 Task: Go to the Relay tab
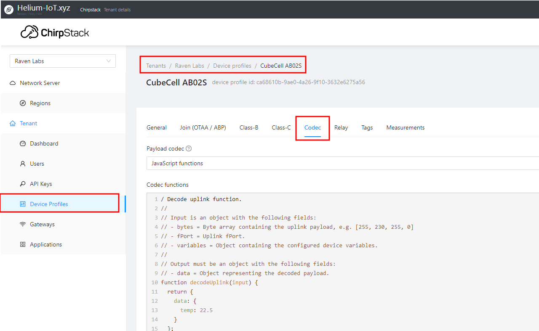point(341,127)
